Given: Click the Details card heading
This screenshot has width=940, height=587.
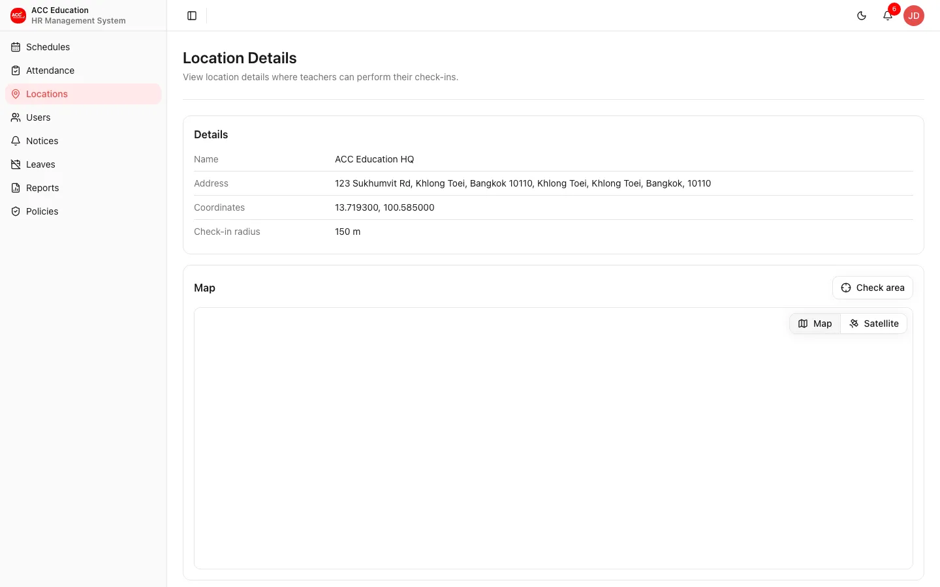Looking at the screenshot, I should click(x=211, y=134).
